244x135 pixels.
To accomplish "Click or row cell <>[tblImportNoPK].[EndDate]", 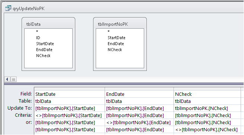I will tap(139, 123).
